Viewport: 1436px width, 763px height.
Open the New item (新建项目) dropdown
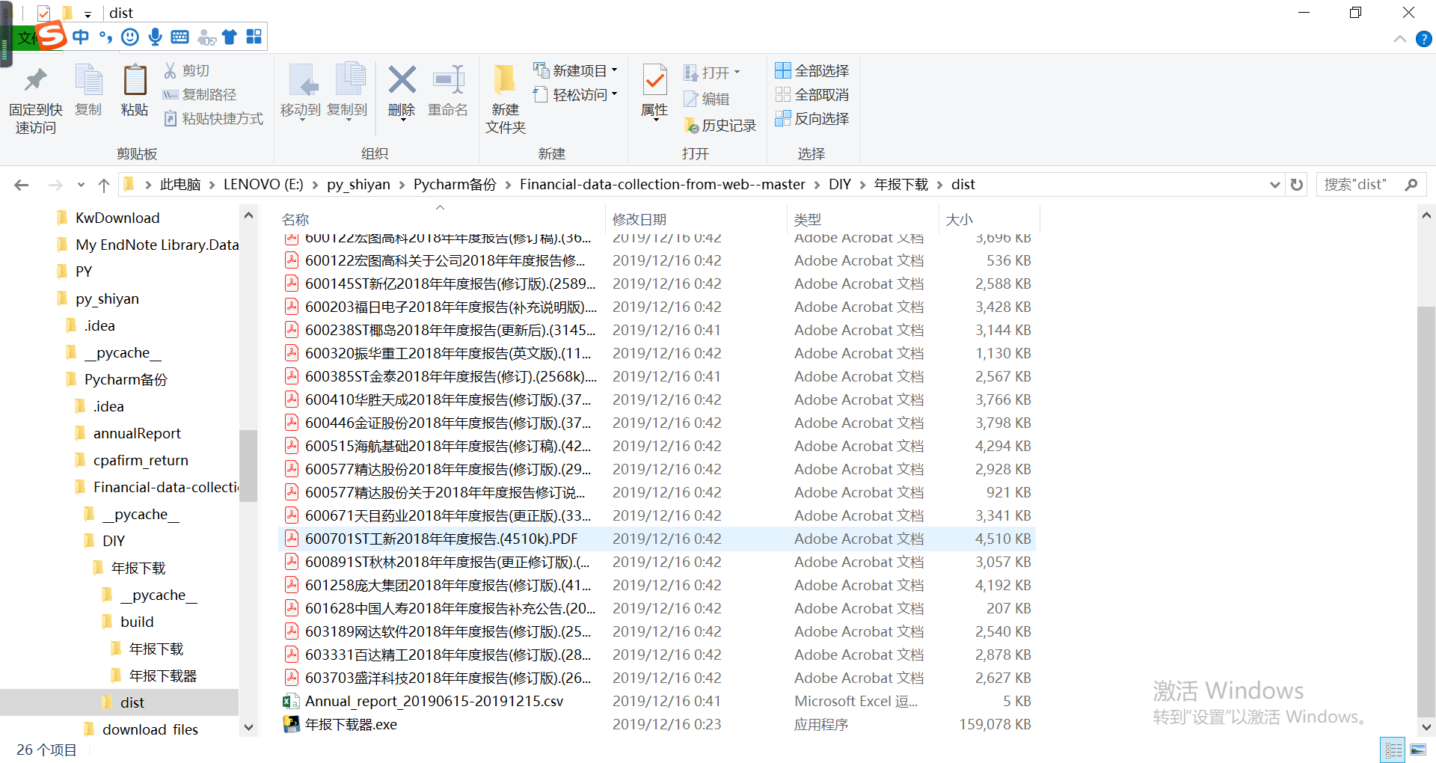(575, 70)
